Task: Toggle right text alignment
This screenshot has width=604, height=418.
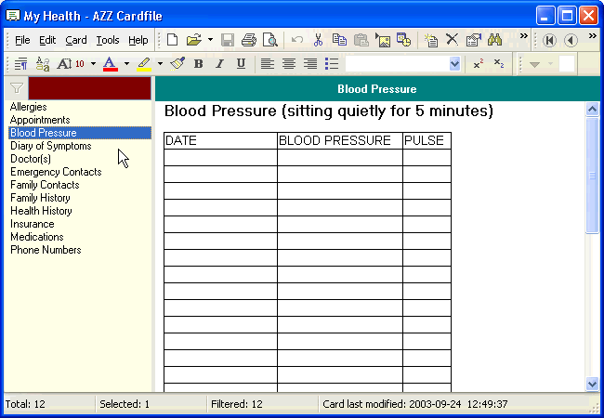Action: 310,63
